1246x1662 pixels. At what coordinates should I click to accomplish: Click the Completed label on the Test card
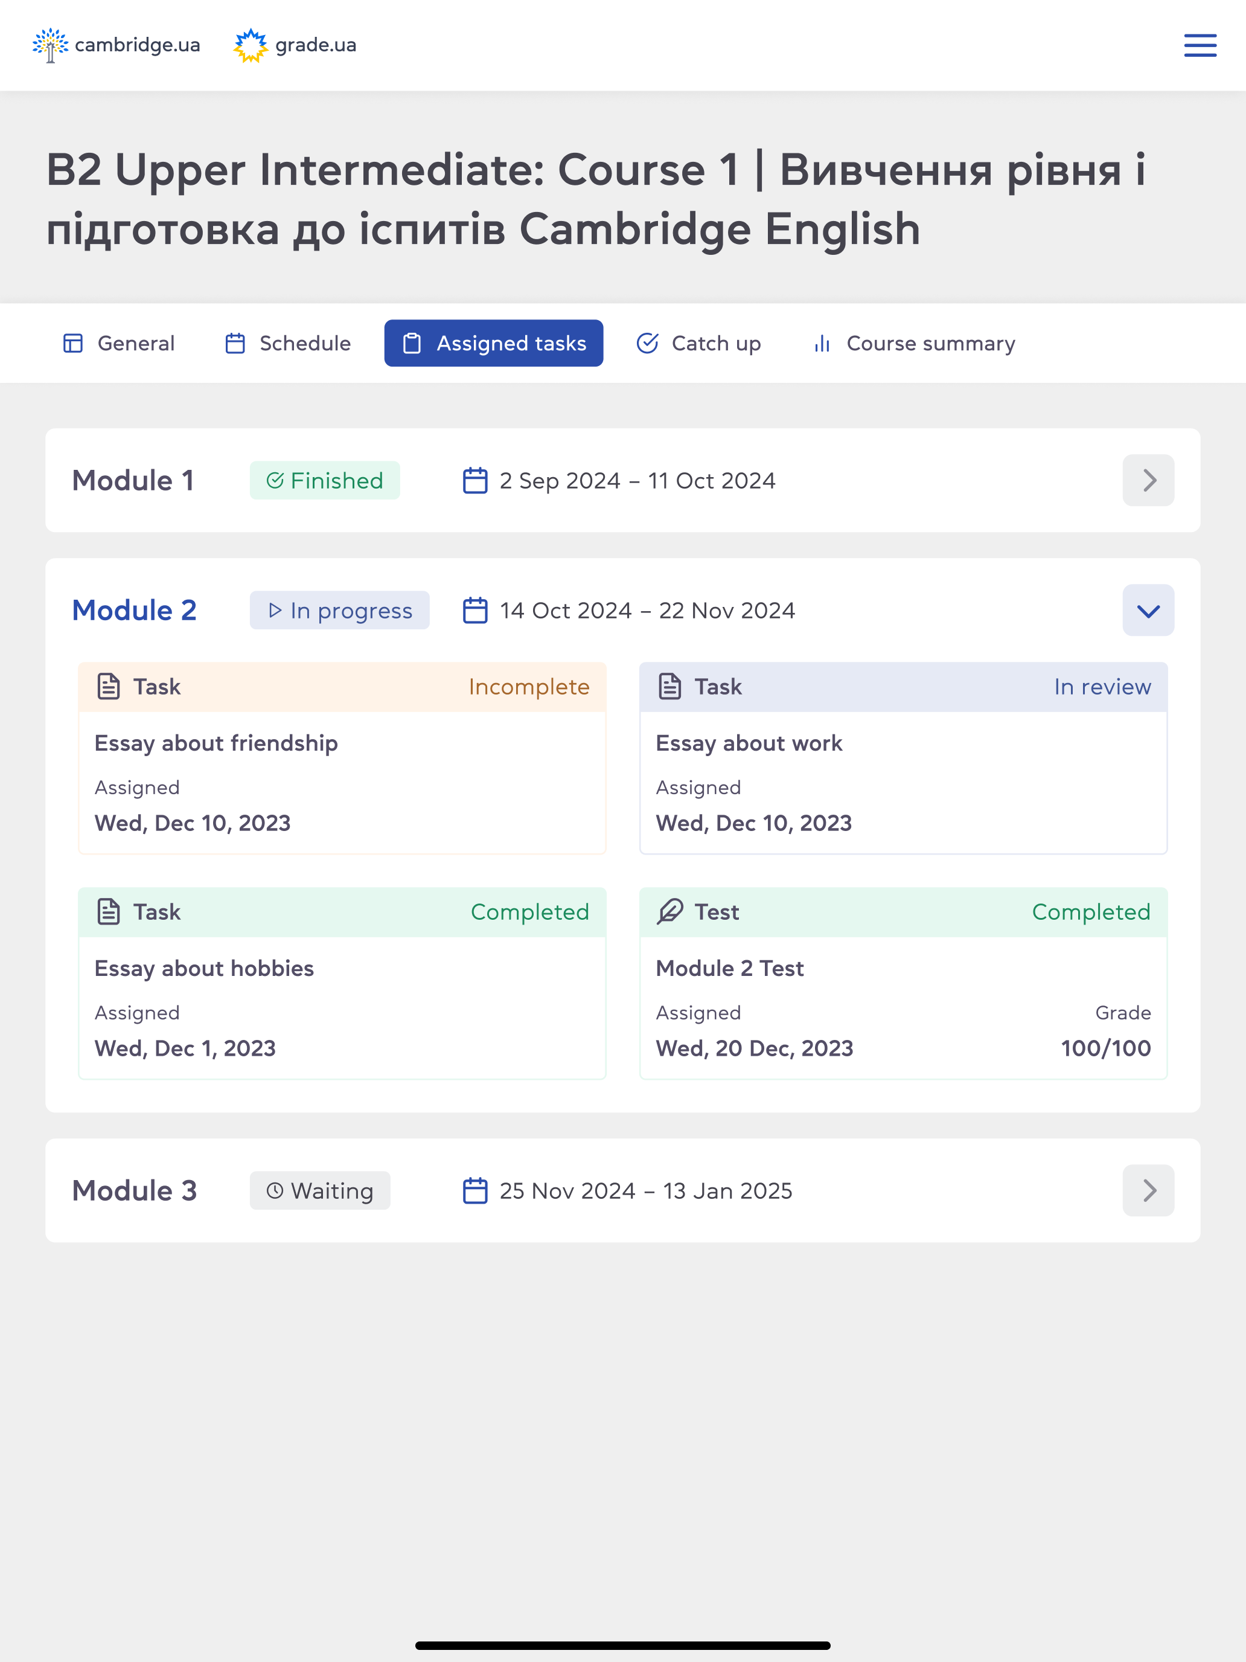(x=1090, y=912)
